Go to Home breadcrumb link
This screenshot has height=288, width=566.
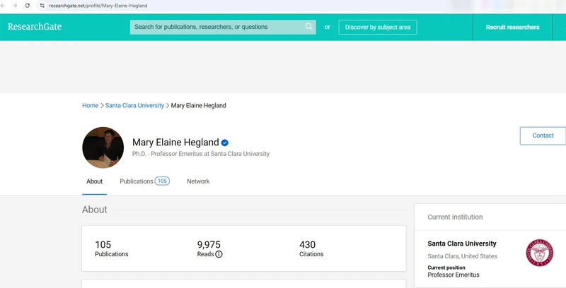pos(91,105)
